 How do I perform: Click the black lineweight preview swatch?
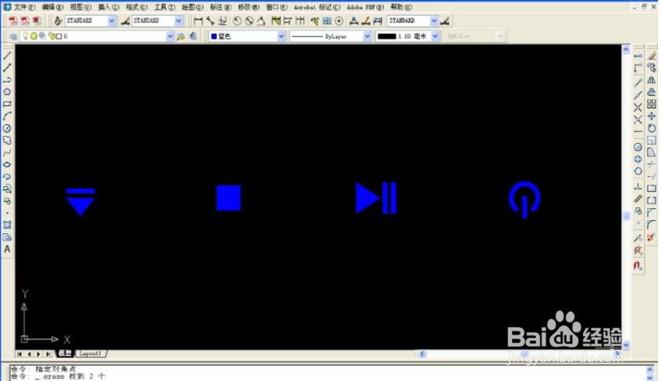tap(386, 37)
